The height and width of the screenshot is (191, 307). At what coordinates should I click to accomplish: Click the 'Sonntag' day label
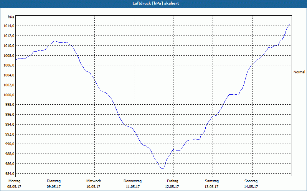coord(251,181)
